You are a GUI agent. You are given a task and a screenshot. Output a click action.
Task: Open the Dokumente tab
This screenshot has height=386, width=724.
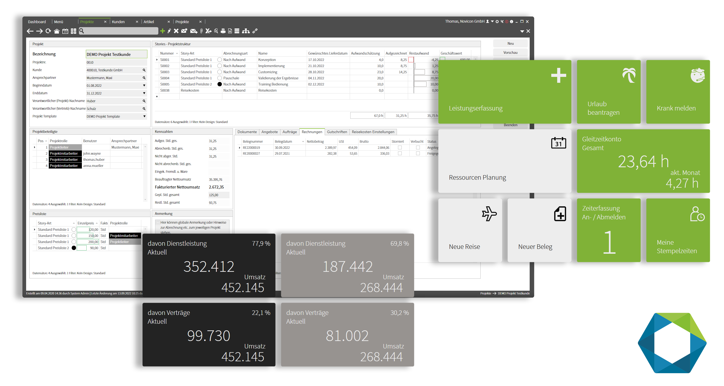tap(247, 132)
